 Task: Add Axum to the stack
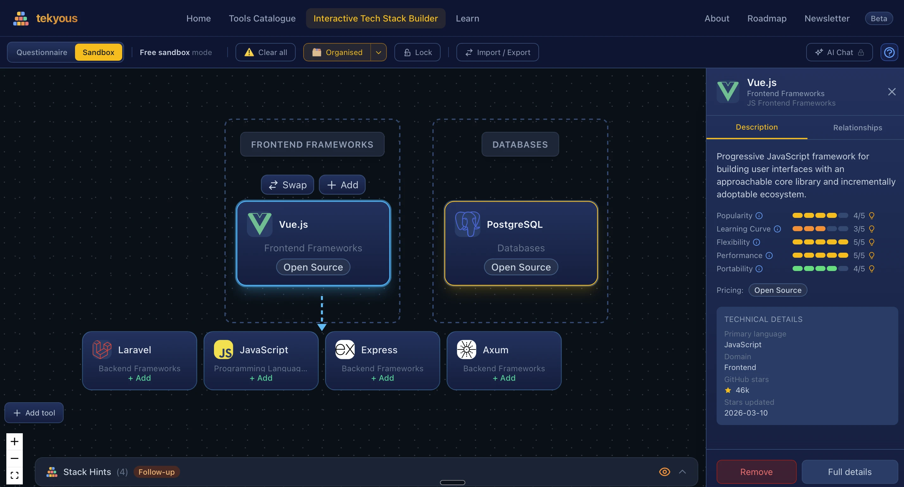coord(504,378)
